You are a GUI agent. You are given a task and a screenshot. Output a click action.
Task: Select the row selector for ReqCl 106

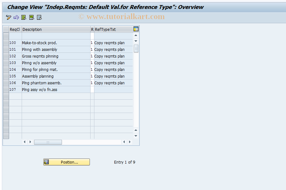6,83
